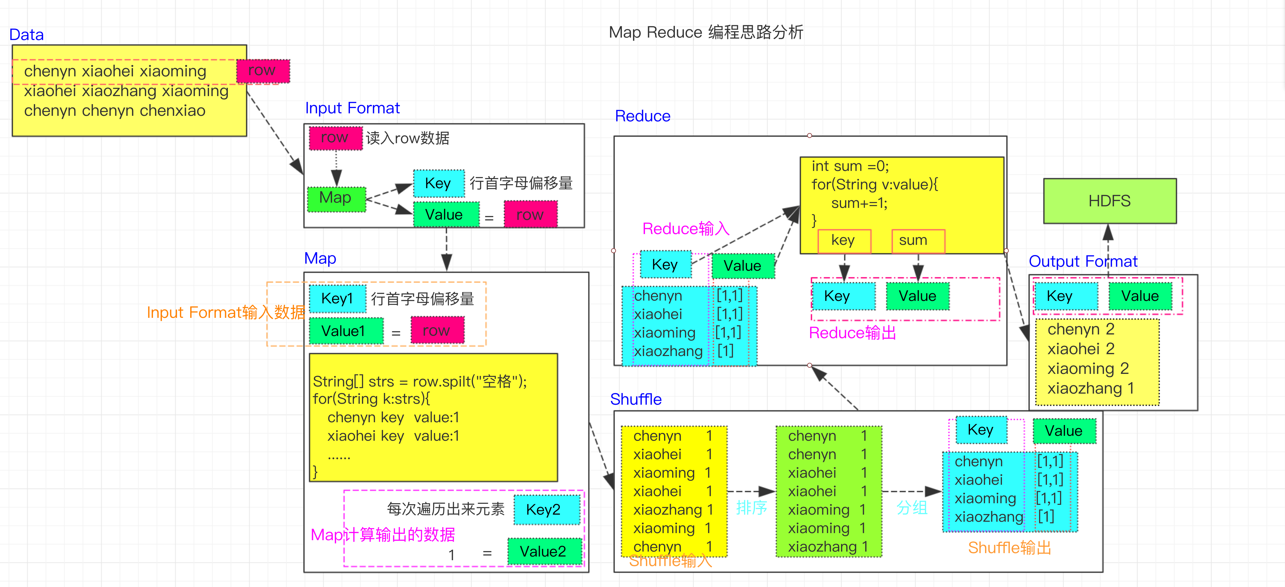The width and height of the screenshot is (1285, 587).
Task: Select '行首字母偏移量' text beside the Input Format Key
Action: coord(521,183)
